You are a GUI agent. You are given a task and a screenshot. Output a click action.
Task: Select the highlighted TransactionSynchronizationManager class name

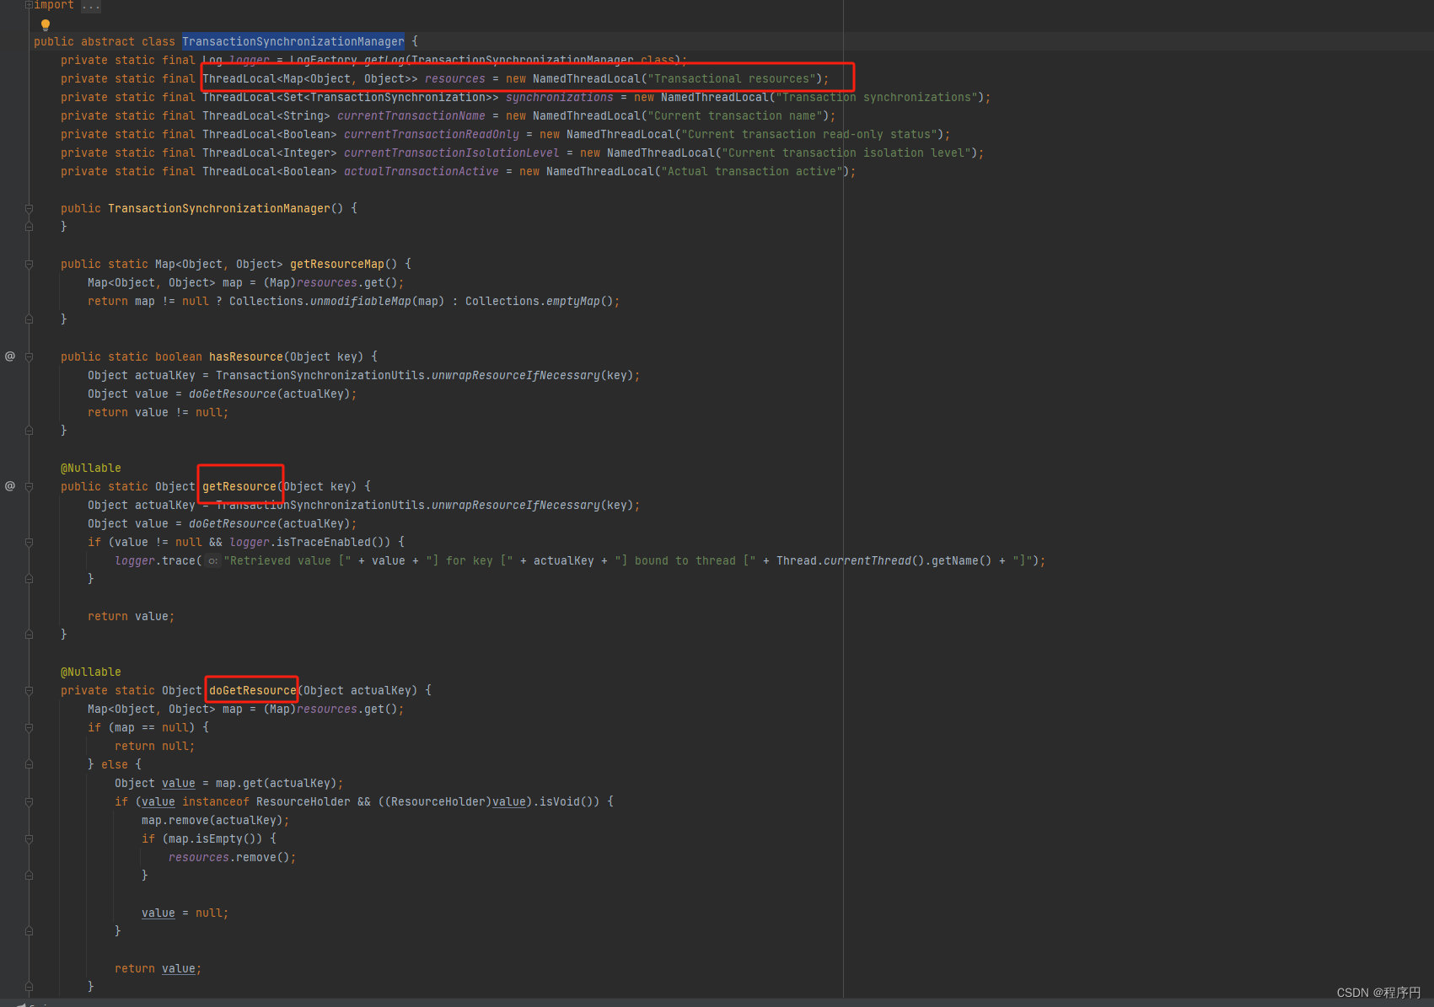[x=293, y=40]
